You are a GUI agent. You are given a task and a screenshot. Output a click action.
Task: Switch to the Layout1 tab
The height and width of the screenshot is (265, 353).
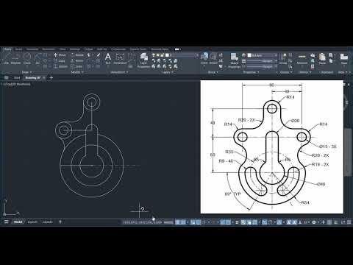pos(32,222)
